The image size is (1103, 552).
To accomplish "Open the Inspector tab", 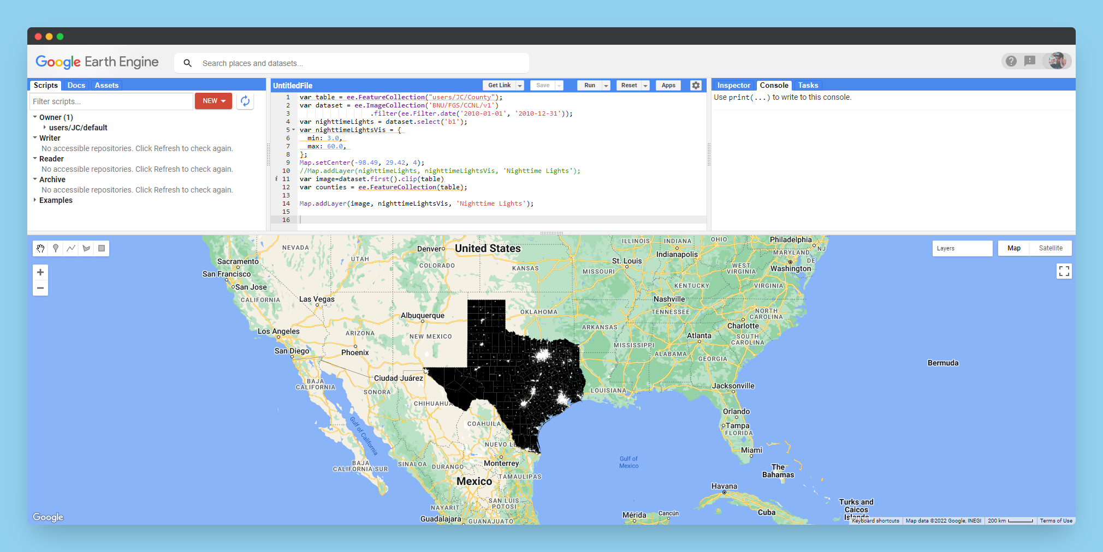I will click(733, 85).
